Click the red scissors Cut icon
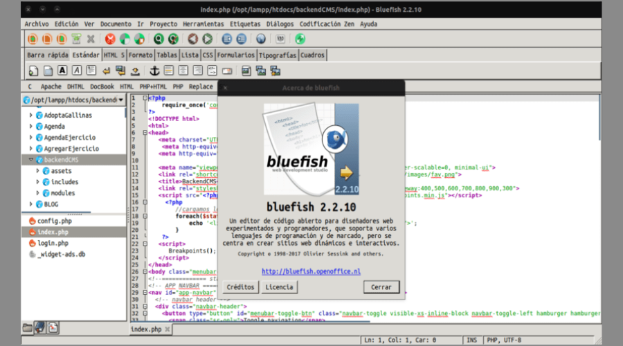The height and width of the screenshot is (346, 623). click(110, 39)
